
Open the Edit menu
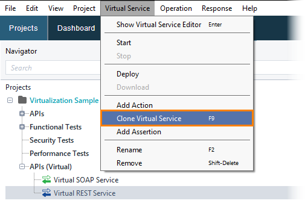pyautogui.click(x=32, y=8)
